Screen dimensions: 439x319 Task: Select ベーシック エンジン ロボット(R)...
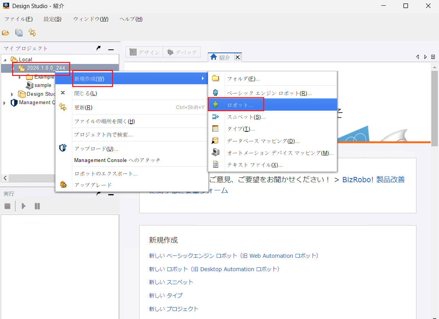273,93
